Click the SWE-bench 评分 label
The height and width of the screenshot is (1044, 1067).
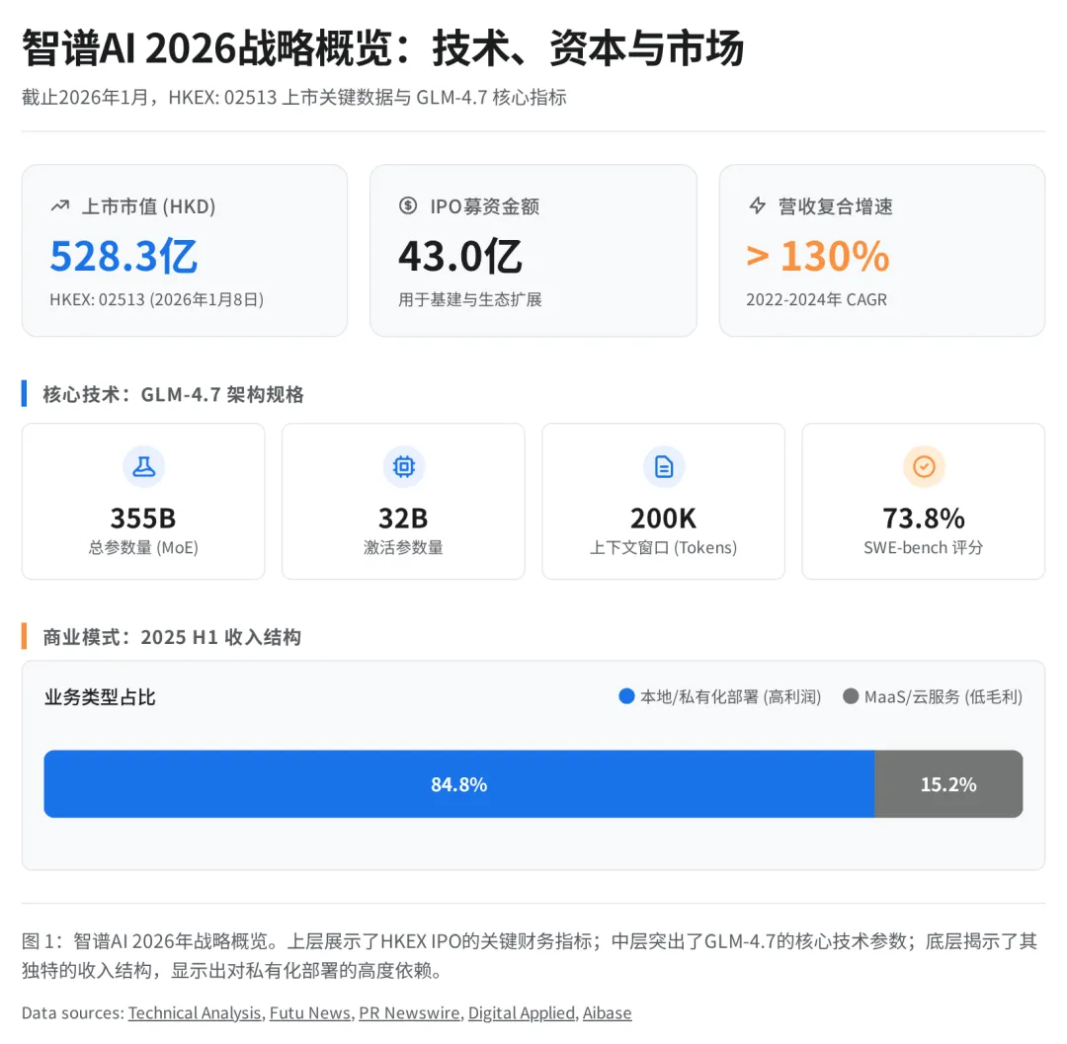[x=924, y=547]
